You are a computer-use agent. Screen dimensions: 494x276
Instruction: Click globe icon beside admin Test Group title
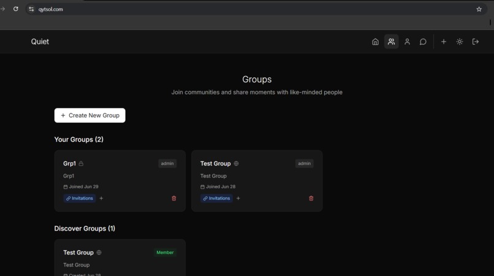[x=237, y=163]
